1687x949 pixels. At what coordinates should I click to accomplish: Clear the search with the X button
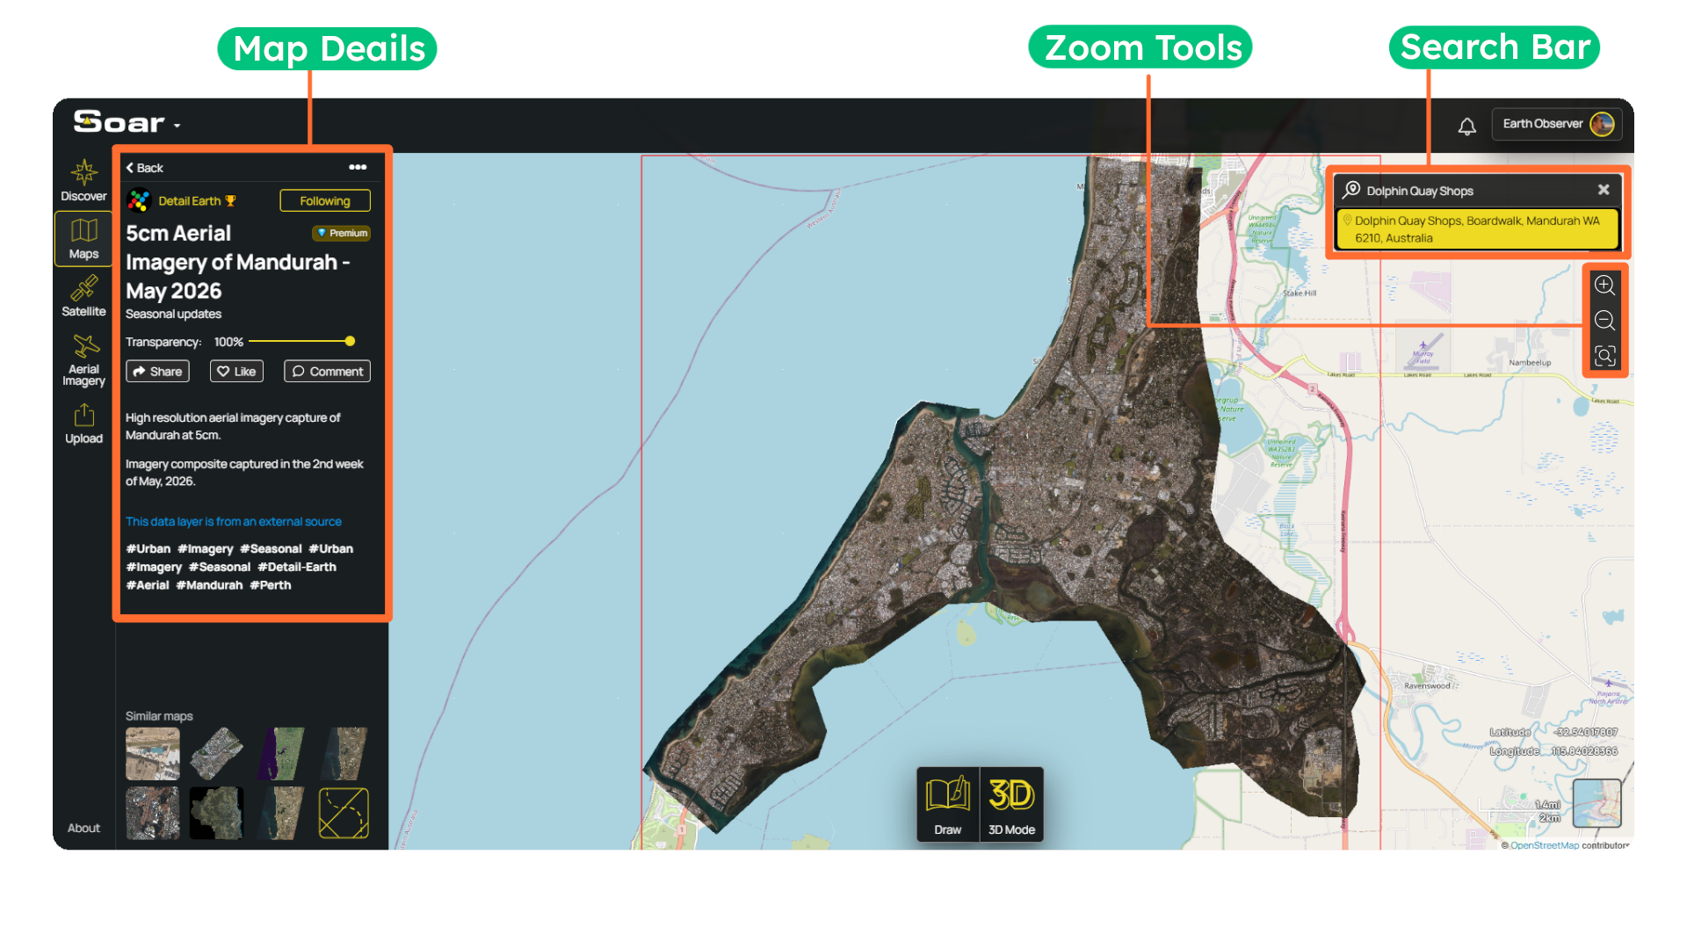pyautogui.click(x=1604, y=190)
